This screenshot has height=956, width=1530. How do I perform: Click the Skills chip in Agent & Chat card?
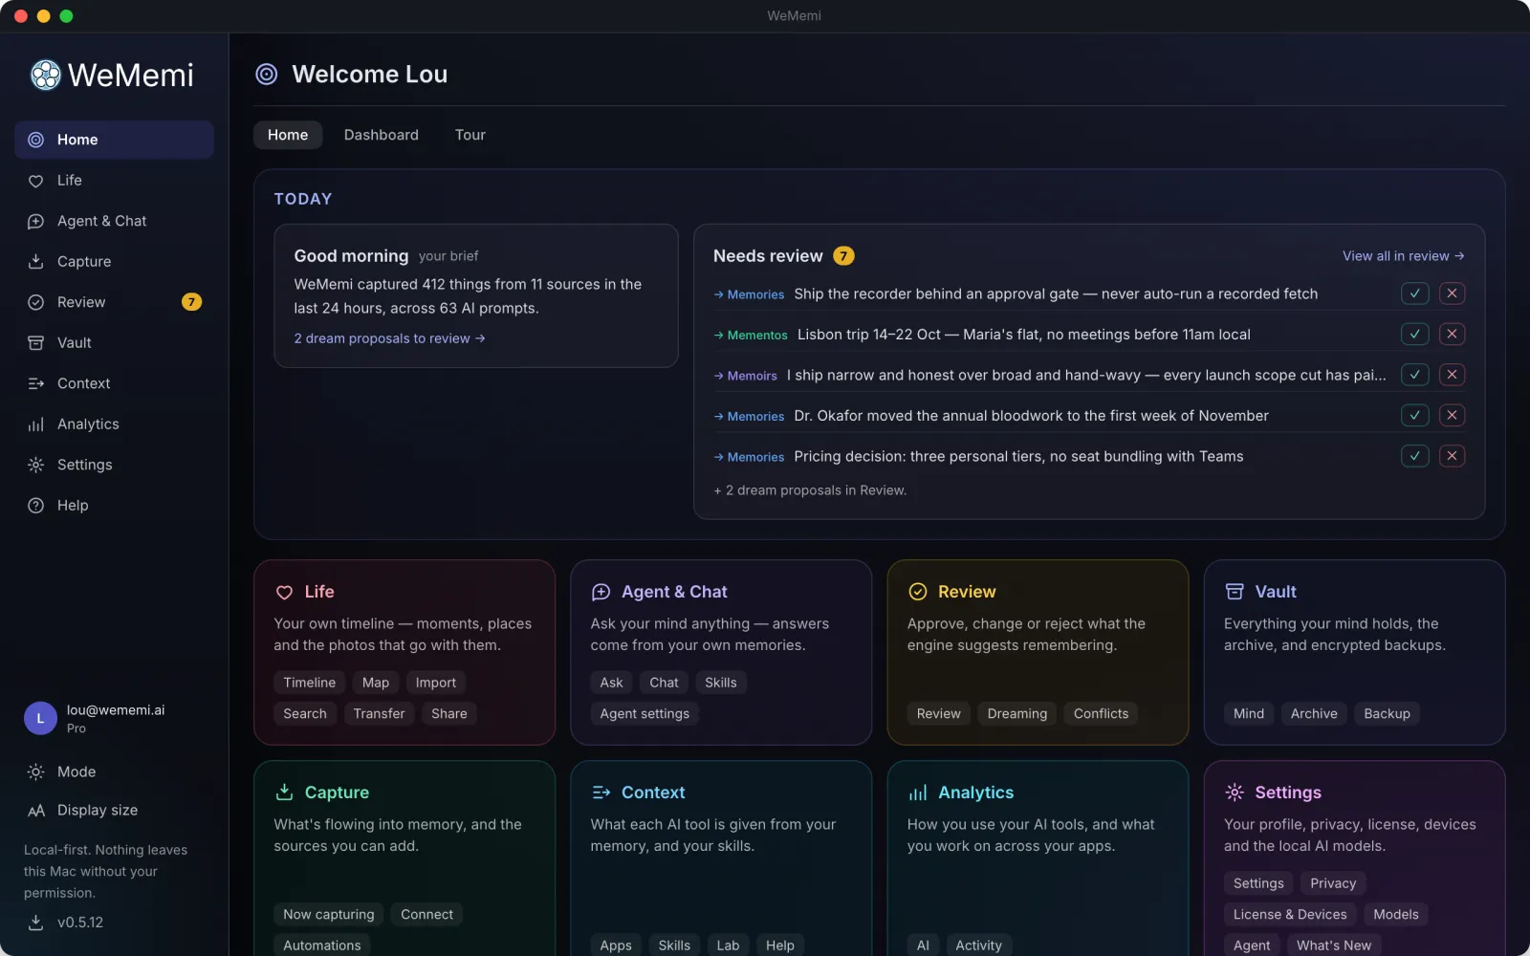tap(721, 683)
